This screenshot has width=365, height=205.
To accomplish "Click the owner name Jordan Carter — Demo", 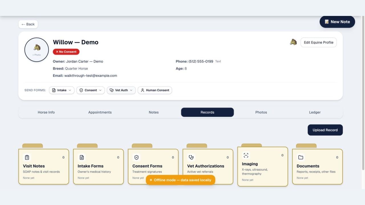I will tap(85, 61).
